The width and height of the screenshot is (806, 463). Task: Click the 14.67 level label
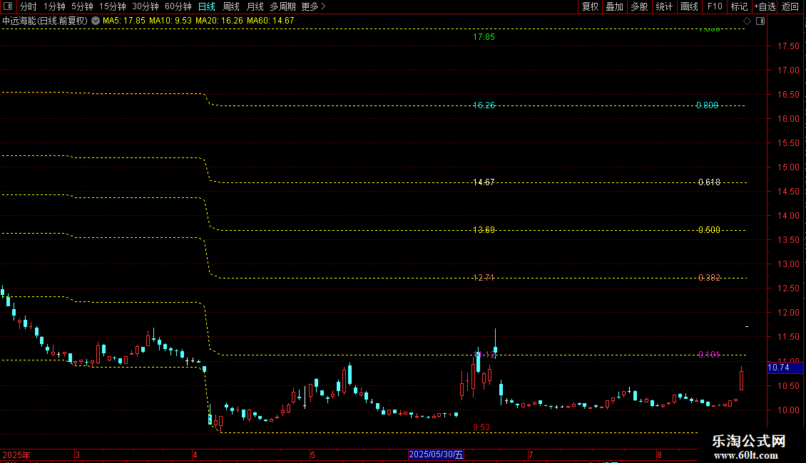pos(484,182)
